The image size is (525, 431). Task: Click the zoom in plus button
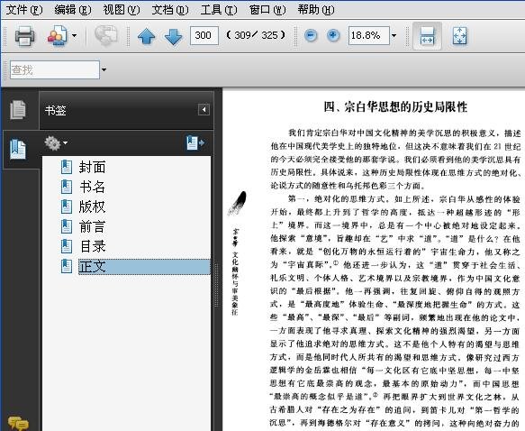tap(333, 35)
